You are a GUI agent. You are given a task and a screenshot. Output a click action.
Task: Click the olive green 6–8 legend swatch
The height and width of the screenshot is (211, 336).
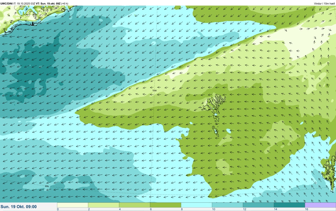click(x=165, y=205)
